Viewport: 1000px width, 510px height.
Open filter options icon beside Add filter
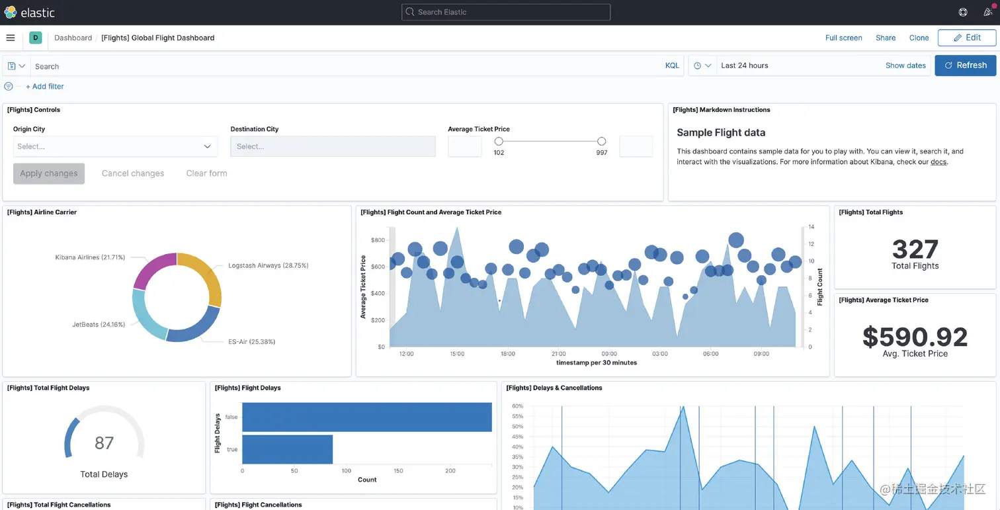9,87
